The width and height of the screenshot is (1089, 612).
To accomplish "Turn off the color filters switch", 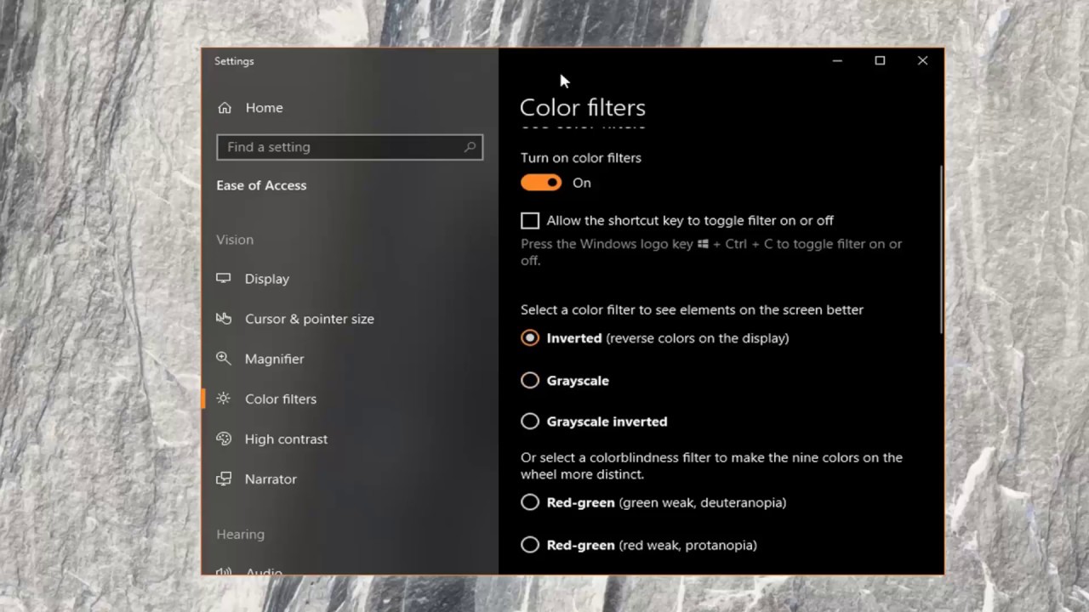I will [x=541, y=183].
